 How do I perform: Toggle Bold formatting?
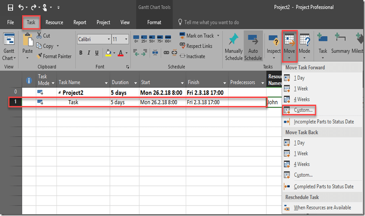[x=81, y=53]
